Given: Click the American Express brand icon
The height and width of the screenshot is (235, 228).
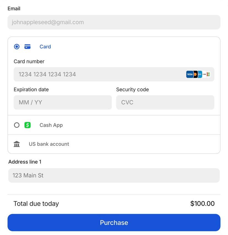Looking at the screenshot, I should pyautogui.click(x=200, y=74).
